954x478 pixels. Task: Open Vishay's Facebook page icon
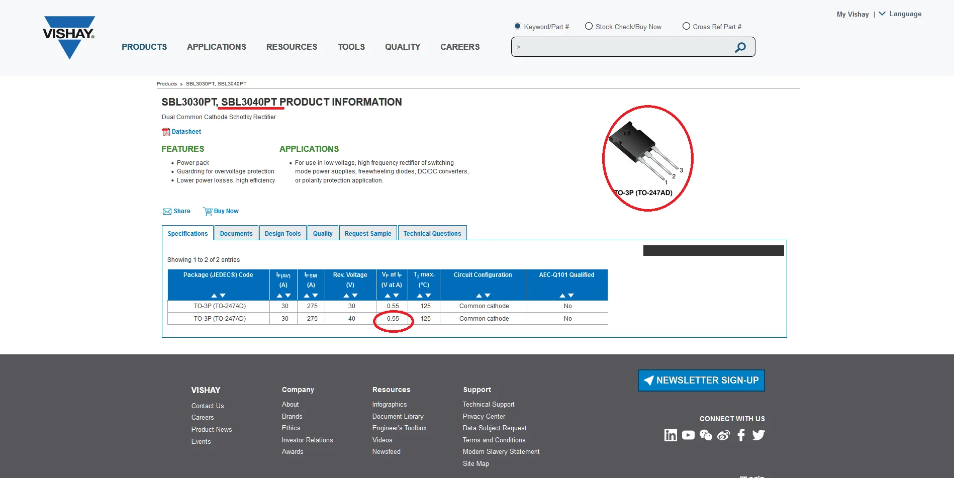point(741,435)
